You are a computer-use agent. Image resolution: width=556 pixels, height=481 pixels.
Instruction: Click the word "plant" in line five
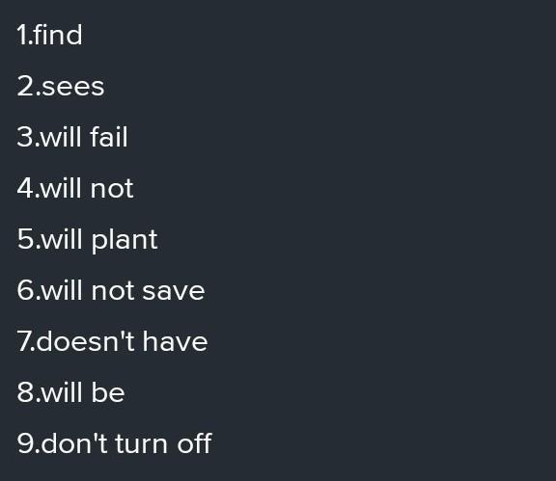tap(125, 241)
